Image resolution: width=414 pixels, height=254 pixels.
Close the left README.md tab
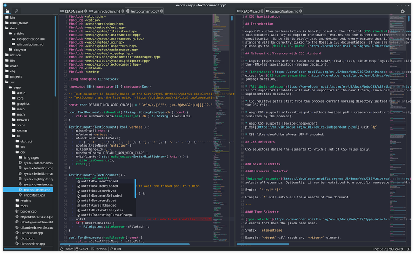point(85,11)
